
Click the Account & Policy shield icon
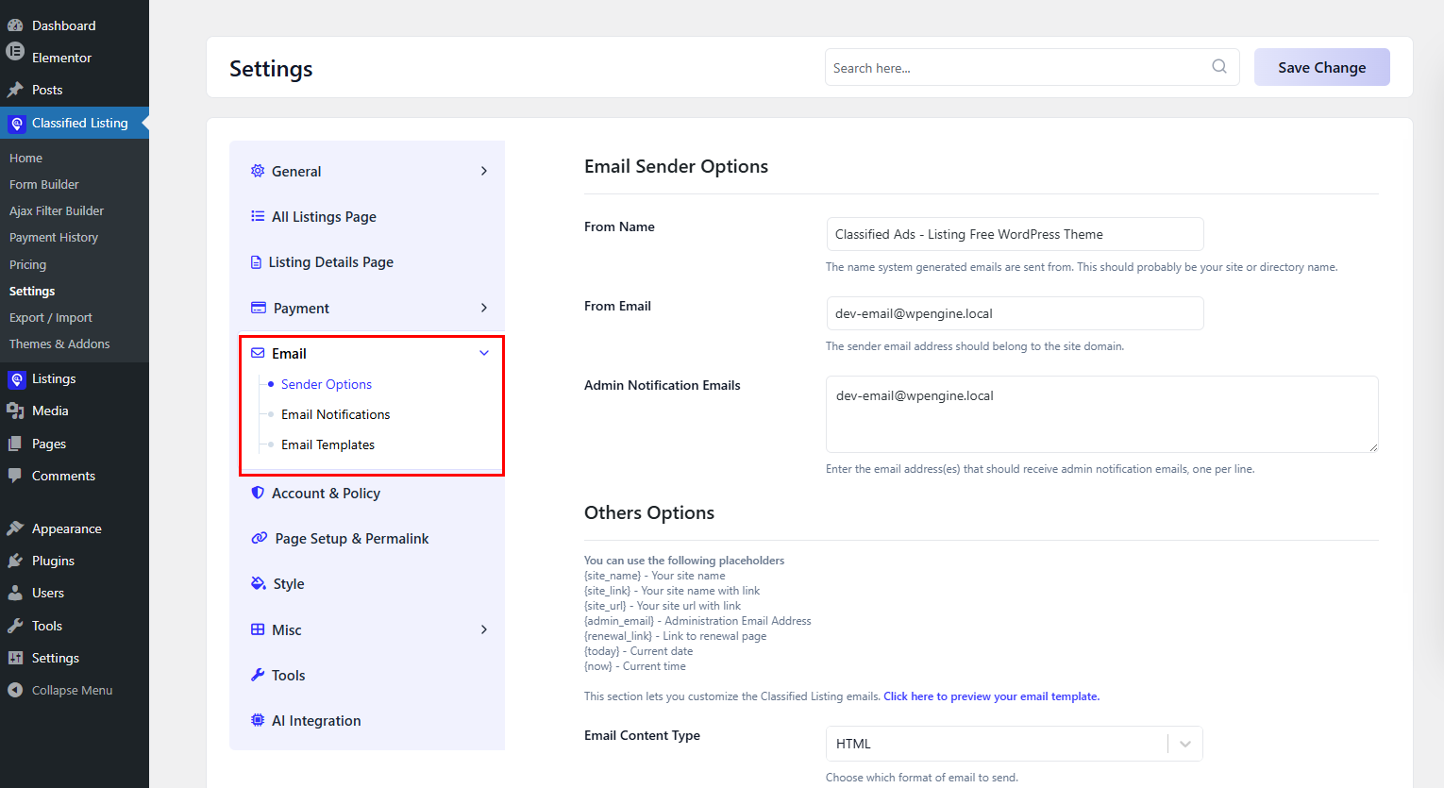pos(258,493)
